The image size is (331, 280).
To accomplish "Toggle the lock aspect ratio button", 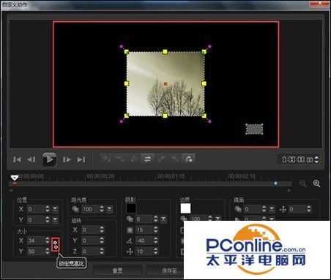I will pos(56,245).
